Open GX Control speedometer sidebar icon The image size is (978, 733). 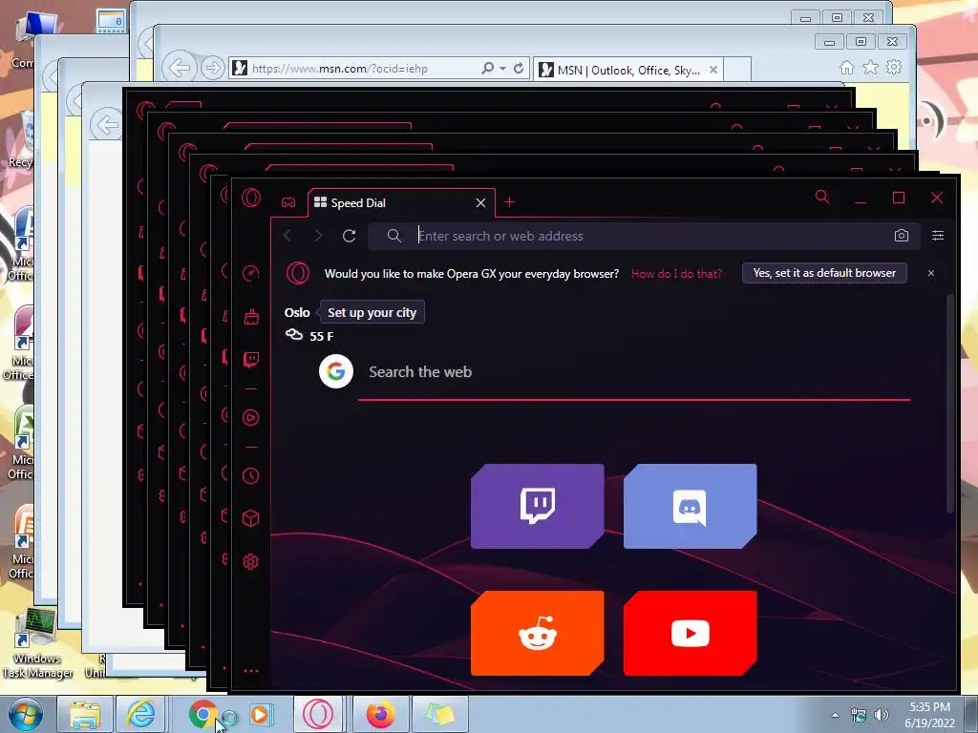pyautogui.click(x=251, y=274)
